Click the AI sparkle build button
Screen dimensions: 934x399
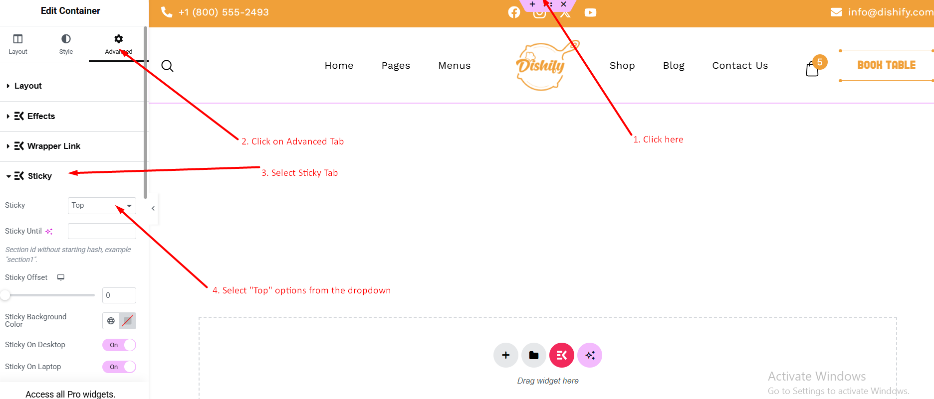[590, 355]
